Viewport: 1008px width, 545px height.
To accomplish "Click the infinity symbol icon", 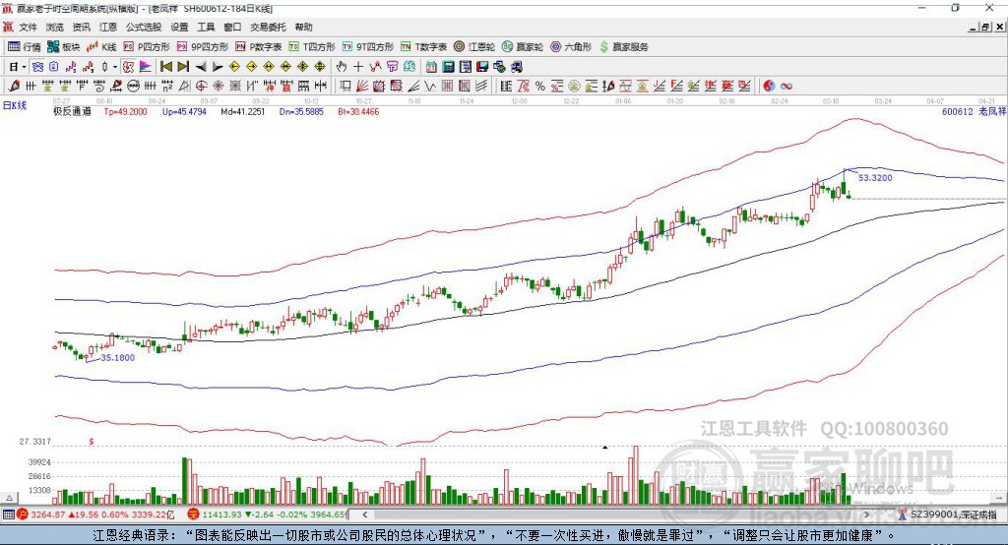I will (x=787, y=86).
